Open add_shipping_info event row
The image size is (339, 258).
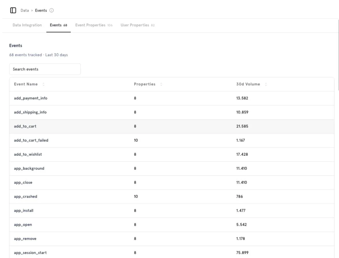click(x=172, y=112)
